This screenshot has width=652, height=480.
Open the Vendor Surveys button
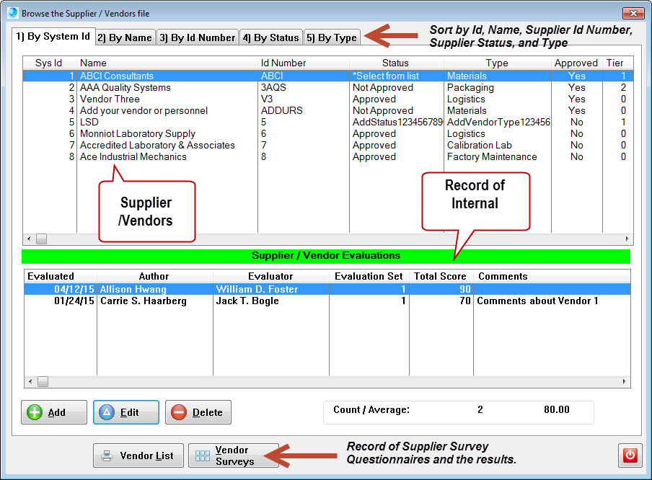pos(233,455)
